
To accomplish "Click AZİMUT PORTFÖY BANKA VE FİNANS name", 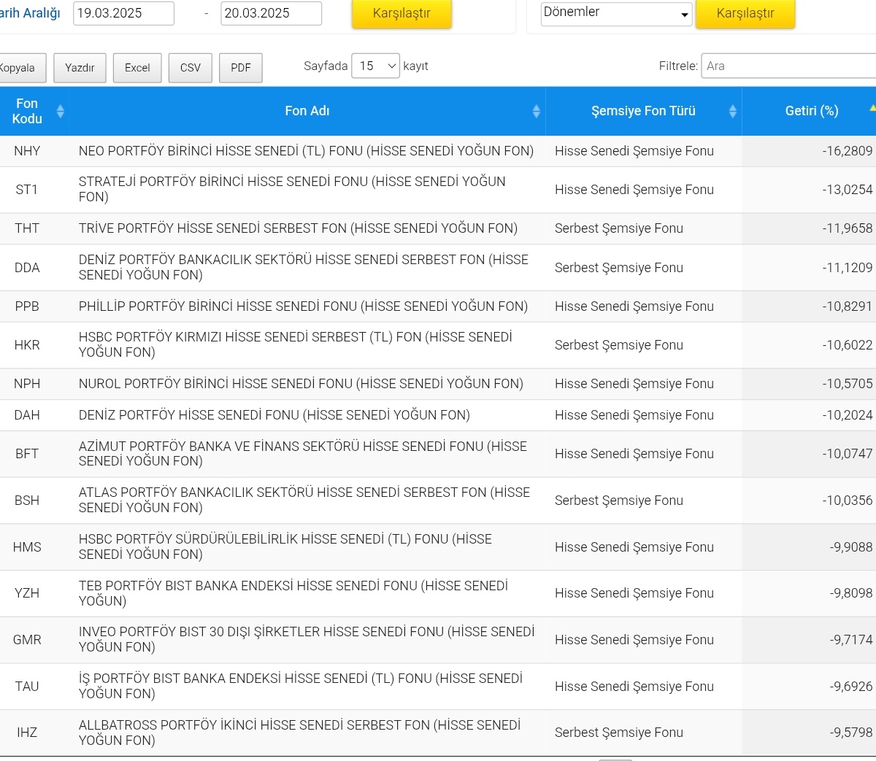I will [x=303, y=454].
